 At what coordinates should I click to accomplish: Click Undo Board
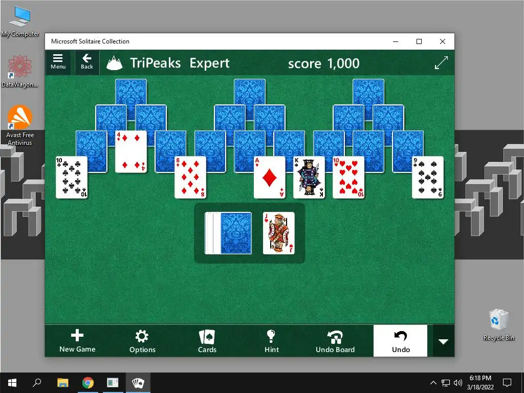click(x=335, y=340)
